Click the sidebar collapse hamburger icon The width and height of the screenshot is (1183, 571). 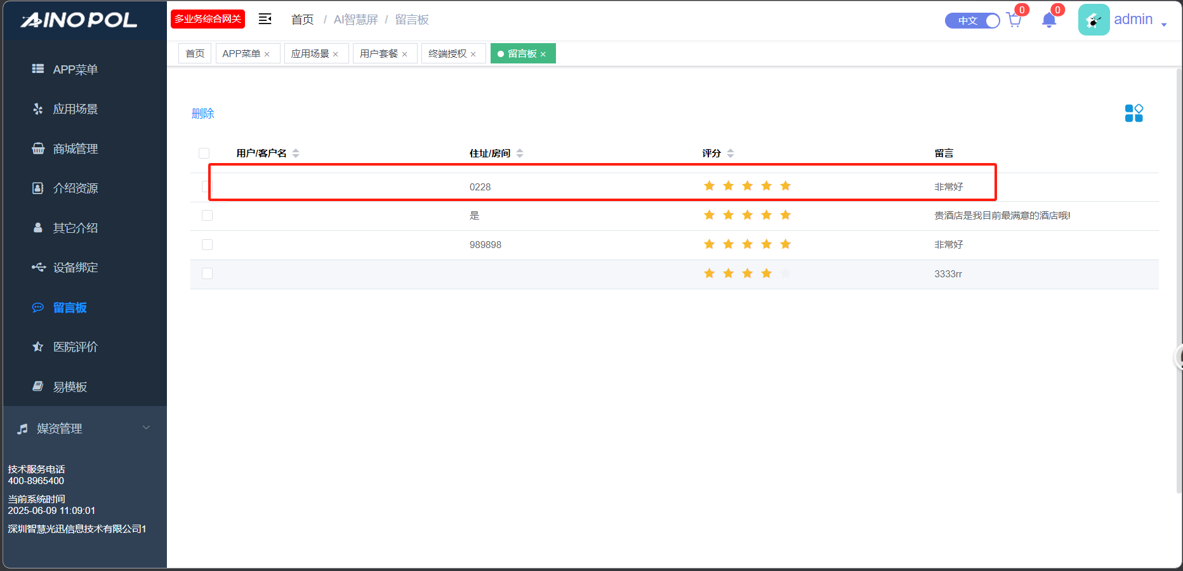click(265, 19)
